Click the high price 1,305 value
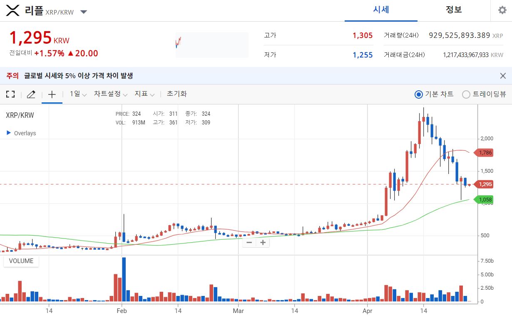This screenshot has width=512, height=318. (x=363, y=35)
